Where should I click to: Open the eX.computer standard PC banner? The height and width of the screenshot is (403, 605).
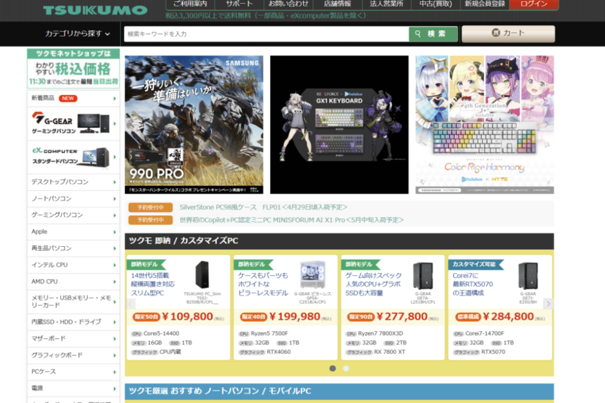[73, 157]
